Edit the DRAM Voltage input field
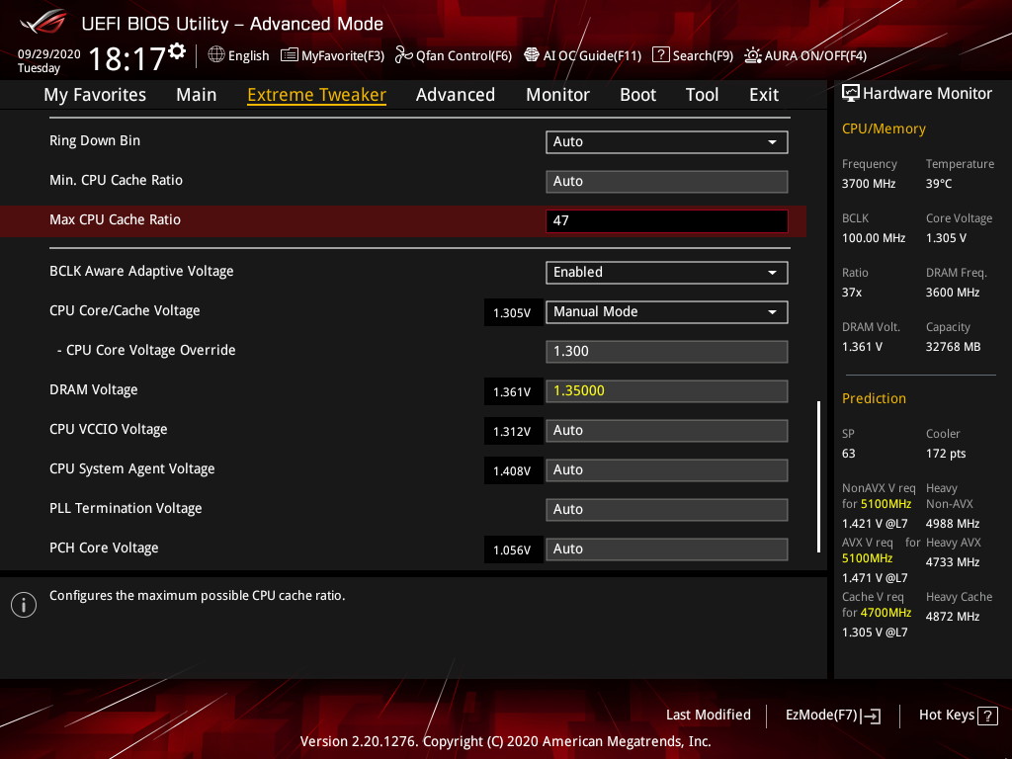 click(667, 390)
